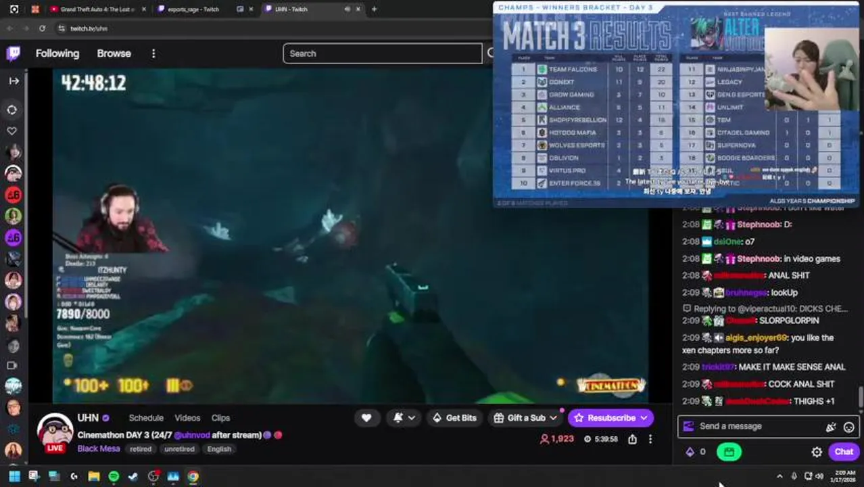The width and height of the screenshot is (864, 487).
Task: Reload the page with the refresh icon
Action: [42, 28]
